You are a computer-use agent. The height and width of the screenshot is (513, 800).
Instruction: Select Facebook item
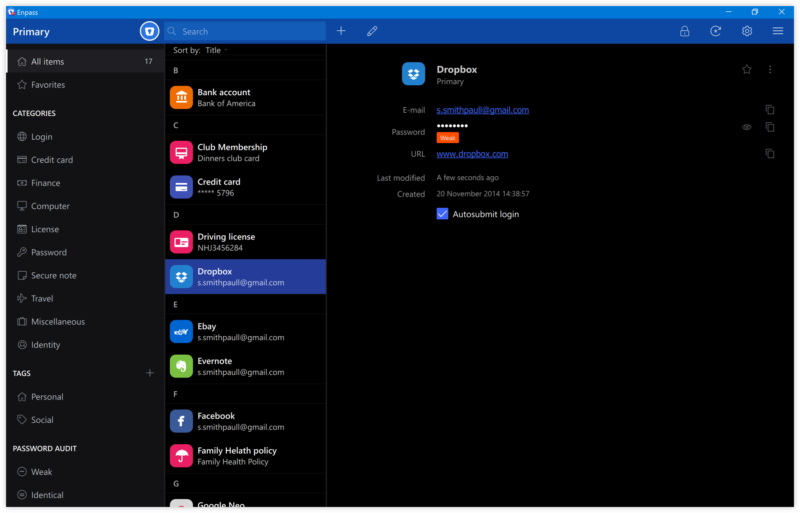pyautogui.click(x=245, y=421)
